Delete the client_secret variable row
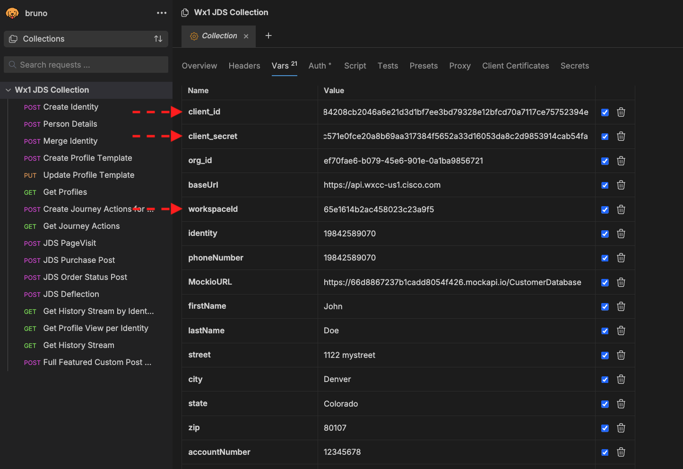This screenshot has width=683, height=469. point(621,136)
